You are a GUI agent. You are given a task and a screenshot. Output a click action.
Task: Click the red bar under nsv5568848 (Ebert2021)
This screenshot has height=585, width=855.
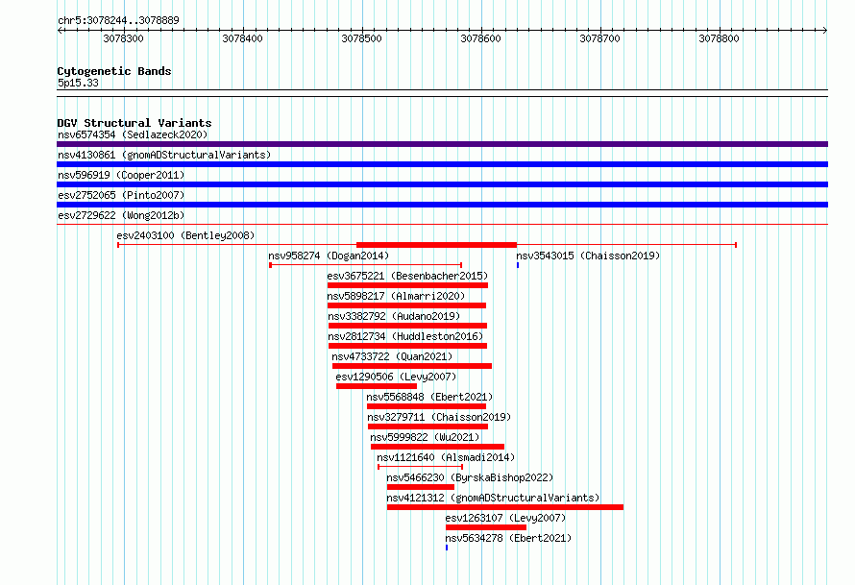(x=427, y=406)
